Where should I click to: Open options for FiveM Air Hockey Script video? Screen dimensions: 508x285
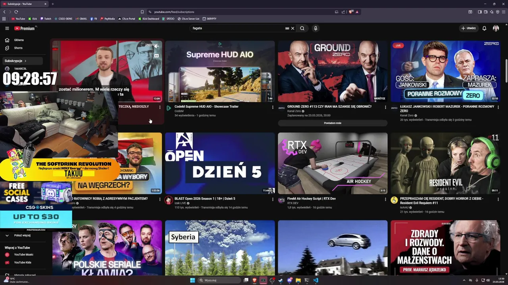[x=385, y=199]
